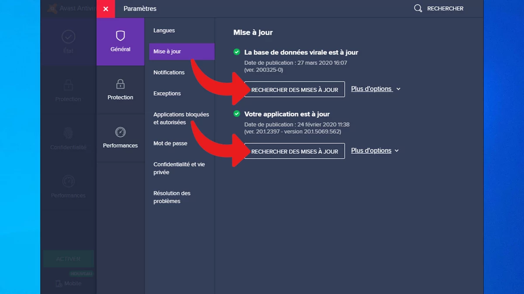Click Confidentialité fingerprint icon in main window
Image resolution: width=524 pixels, height=294 pixels.
click(68, 133)
